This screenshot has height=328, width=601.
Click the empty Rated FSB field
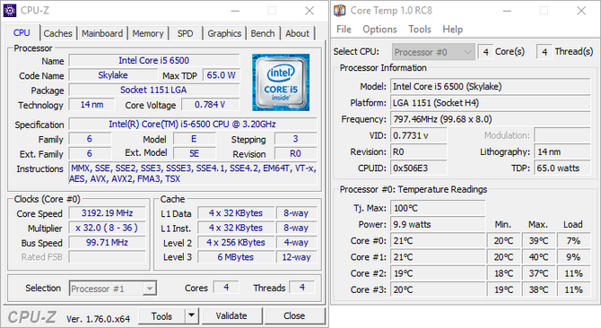(x=108, y=257)
